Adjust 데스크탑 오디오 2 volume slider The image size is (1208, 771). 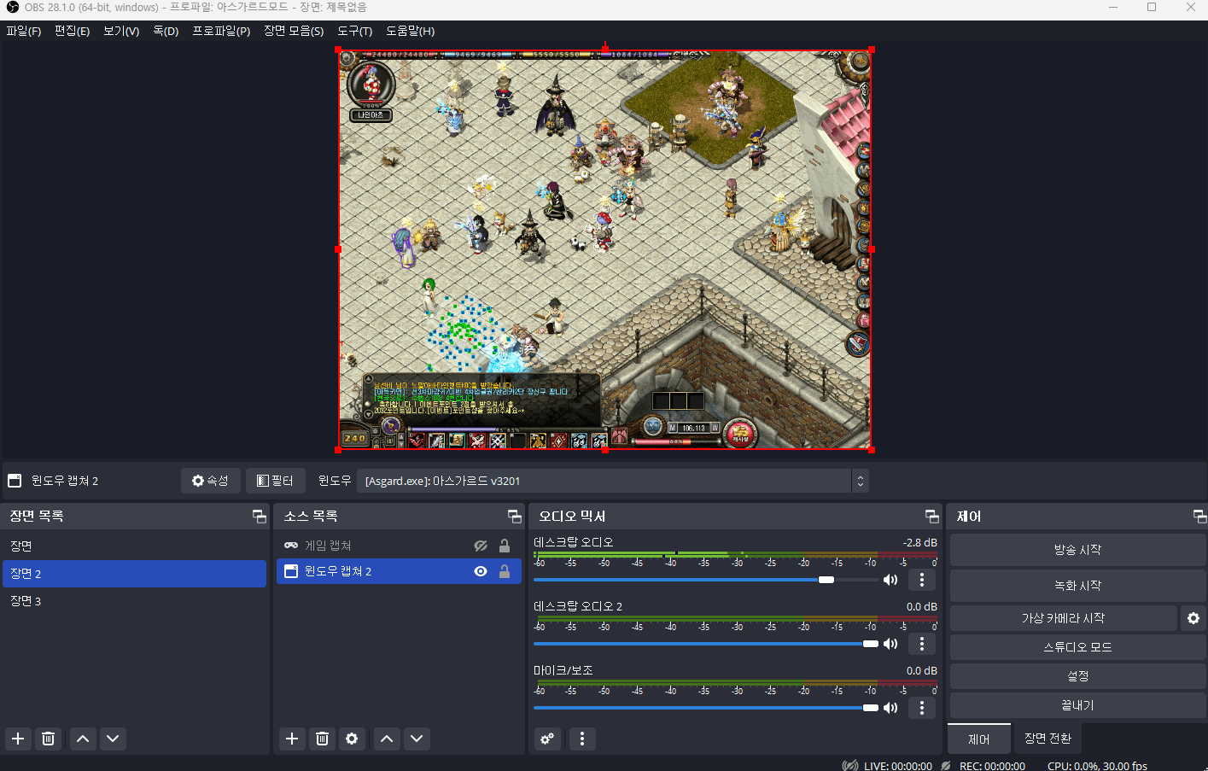(706, 644)
